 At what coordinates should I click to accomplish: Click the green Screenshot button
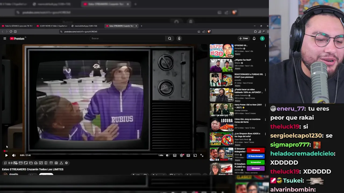click(x=256, y=162)
